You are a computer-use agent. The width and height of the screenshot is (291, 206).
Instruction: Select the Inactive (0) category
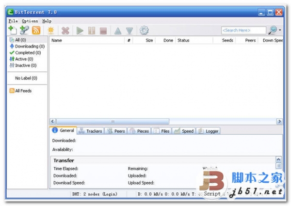28,65
